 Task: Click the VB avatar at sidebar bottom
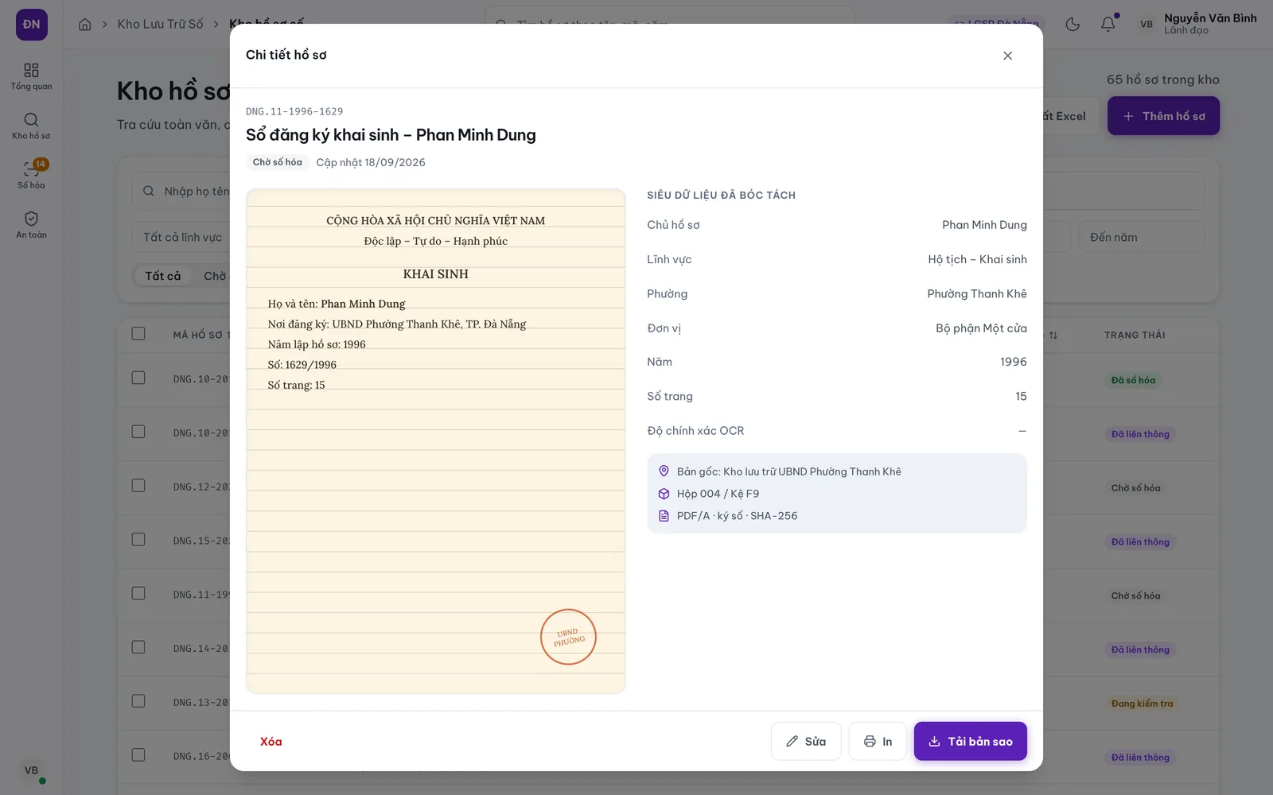click(x=31, y=770)
